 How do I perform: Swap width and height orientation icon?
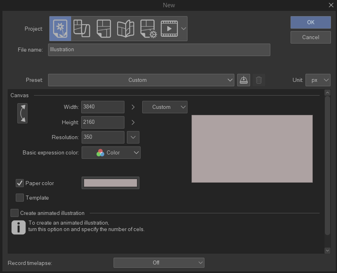22,113
